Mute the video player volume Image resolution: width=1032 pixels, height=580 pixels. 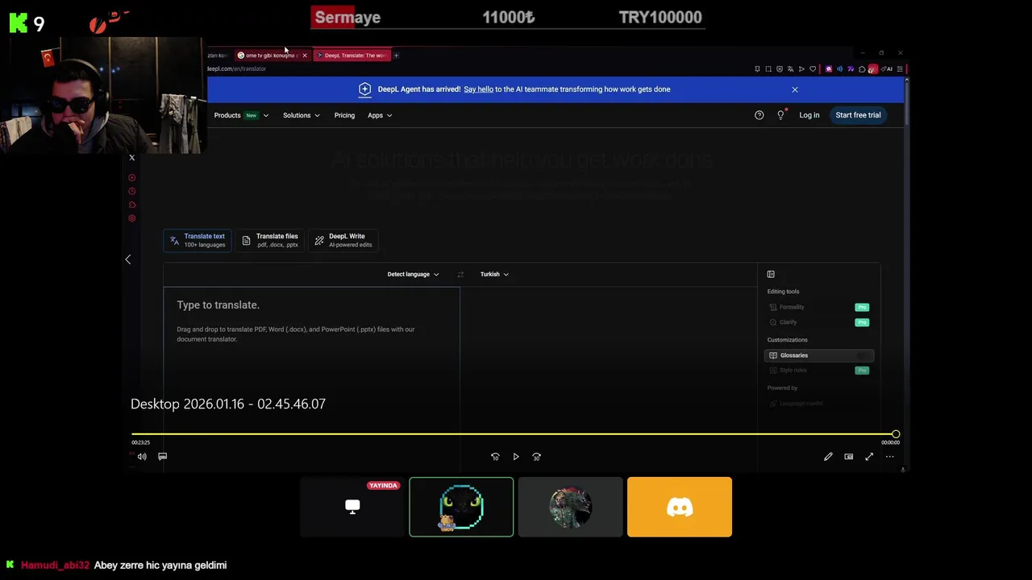tap(142, 457)
